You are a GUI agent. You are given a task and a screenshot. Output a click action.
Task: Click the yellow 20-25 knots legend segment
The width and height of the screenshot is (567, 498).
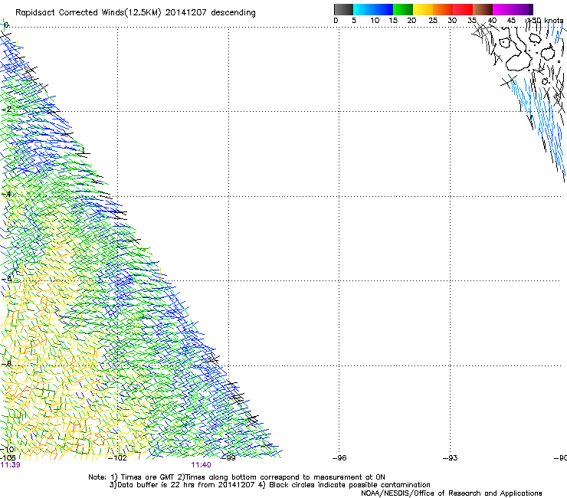(423, 9)
